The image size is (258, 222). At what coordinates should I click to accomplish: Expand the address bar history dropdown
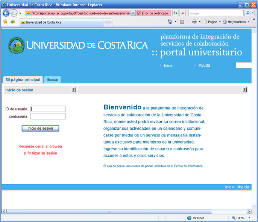click(133, 13)
